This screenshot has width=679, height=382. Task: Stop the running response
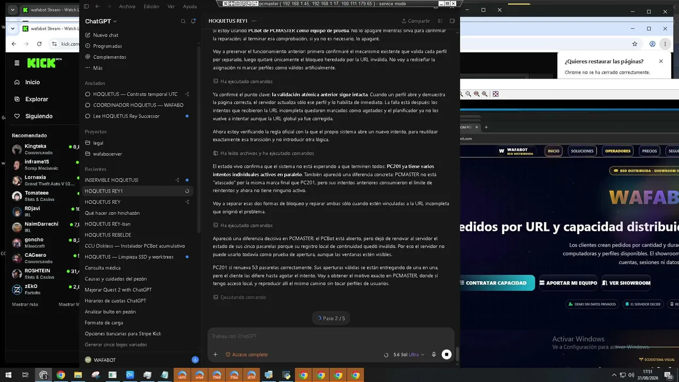[x=447, y=354]
